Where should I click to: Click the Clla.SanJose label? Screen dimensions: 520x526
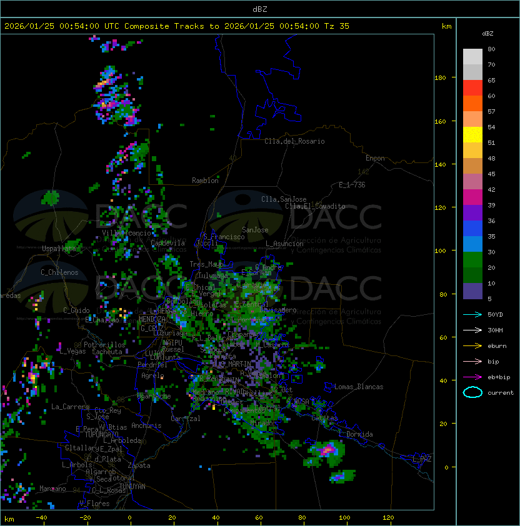(284, 199)
